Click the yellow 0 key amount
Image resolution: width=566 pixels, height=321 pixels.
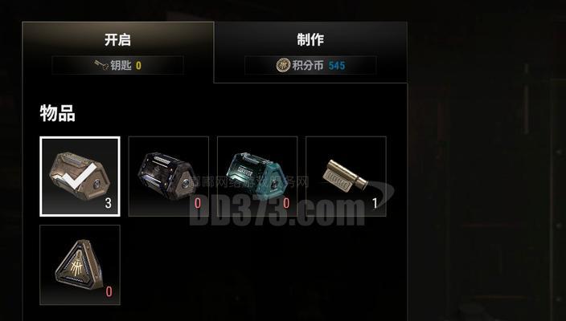click(138, 66)
